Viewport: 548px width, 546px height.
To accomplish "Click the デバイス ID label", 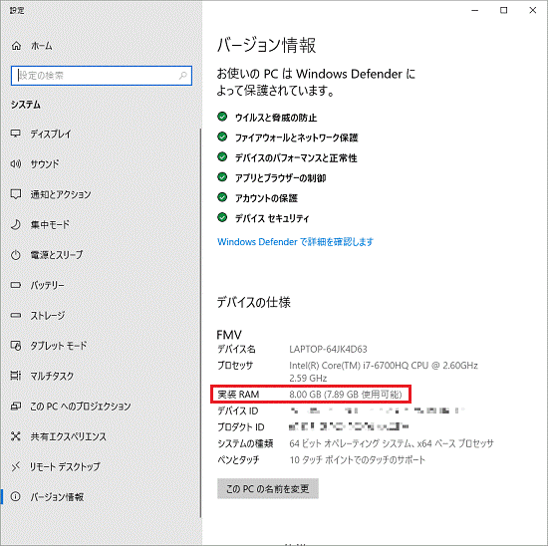I will pyautogui.click(x=238, y=410).
